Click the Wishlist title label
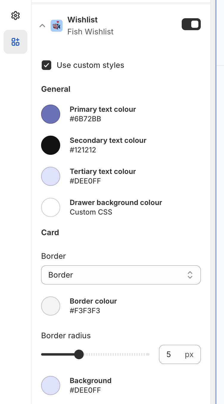 [83, 20]
